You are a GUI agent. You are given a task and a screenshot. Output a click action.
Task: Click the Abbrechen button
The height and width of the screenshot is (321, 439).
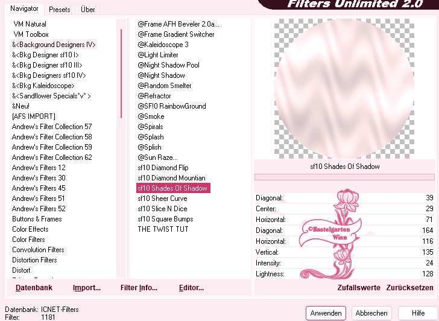371,313
